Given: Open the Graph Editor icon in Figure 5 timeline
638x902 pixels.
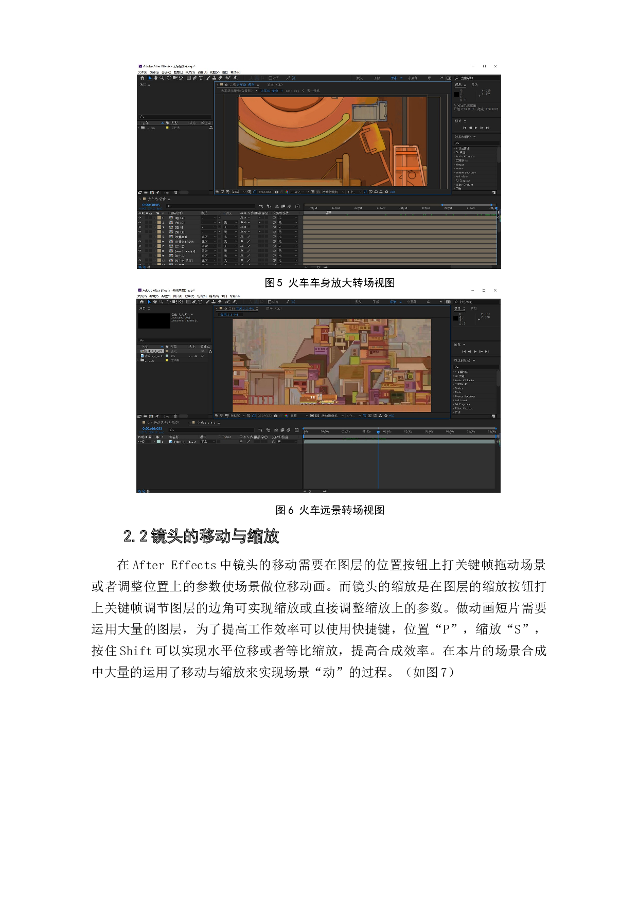Looking at the screenshot, I should (297, 206).
